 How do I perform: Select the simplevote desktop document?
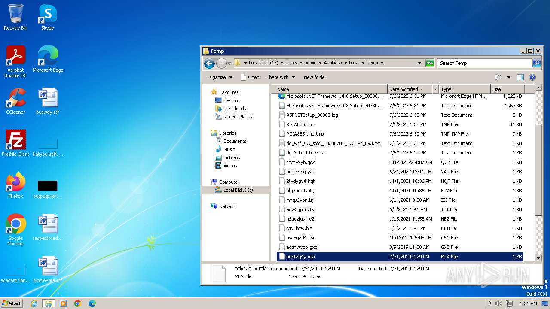pyautogui.click(x=47, y=270)
